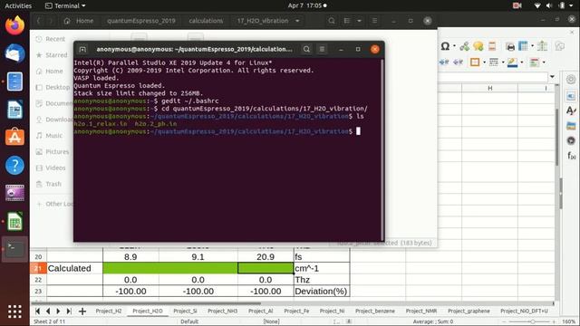Expand conditional formatting dropdown arrow

click(x=544, y=62)
